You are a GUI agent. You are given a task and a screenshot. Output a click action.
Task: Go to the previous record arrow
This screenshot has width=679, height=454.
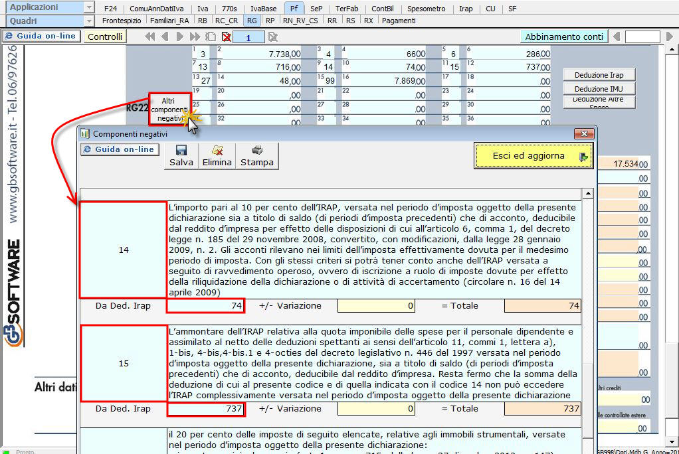(165, 37)
